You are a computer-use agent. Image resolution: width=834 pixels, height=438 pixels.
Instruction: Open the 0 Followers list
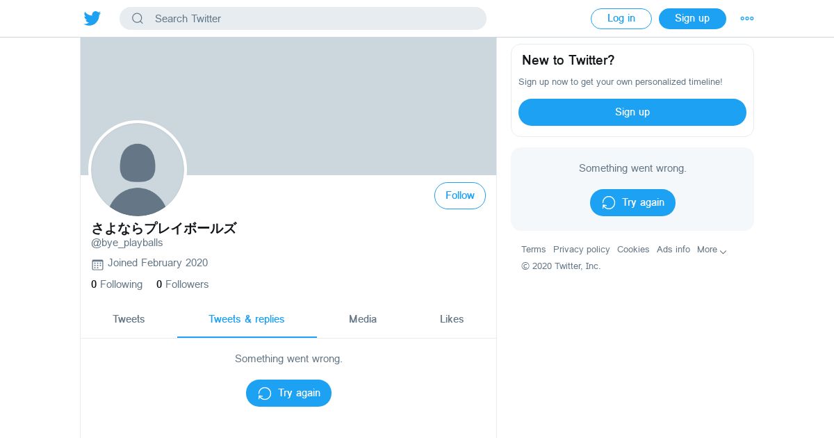182,284
